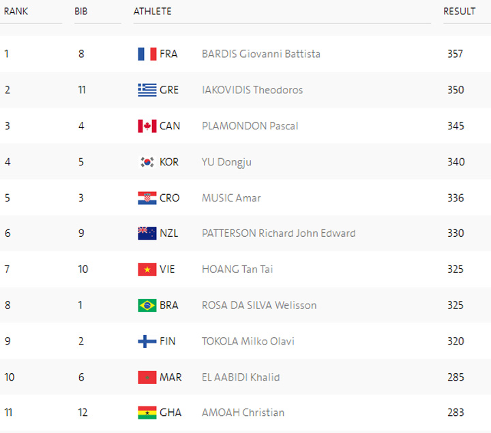Click the South Korea flag icon
The image size is (491, 433).
[x=147, y=162]
